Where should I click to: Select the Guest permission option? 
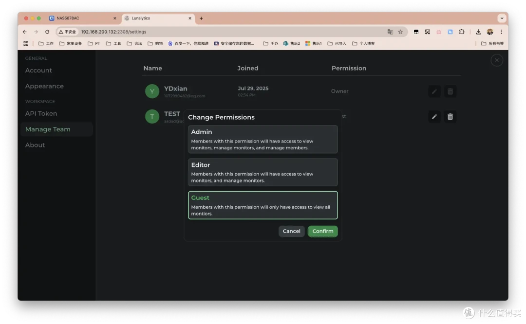pyautogui.click(x=263, y=205)
